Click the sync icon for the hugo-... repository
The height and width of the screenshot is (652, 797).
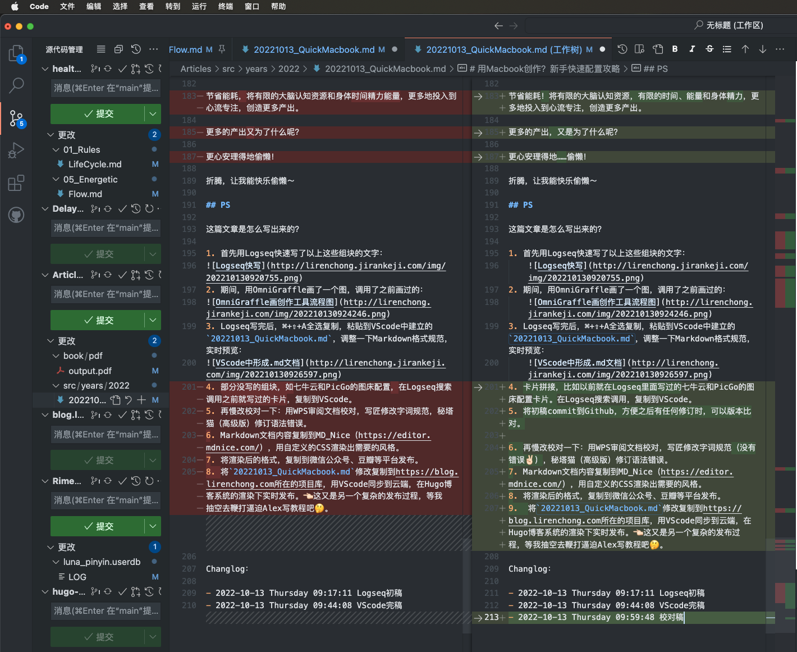(x=108, y=591)
